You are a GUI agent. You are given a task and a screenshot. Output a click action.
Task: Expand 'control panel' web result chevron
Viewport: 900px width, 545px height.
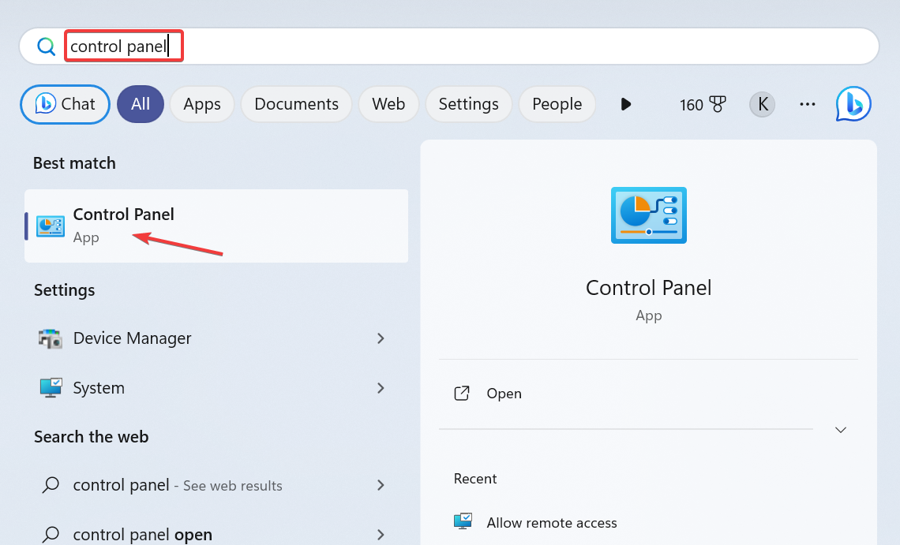point(381,485)
